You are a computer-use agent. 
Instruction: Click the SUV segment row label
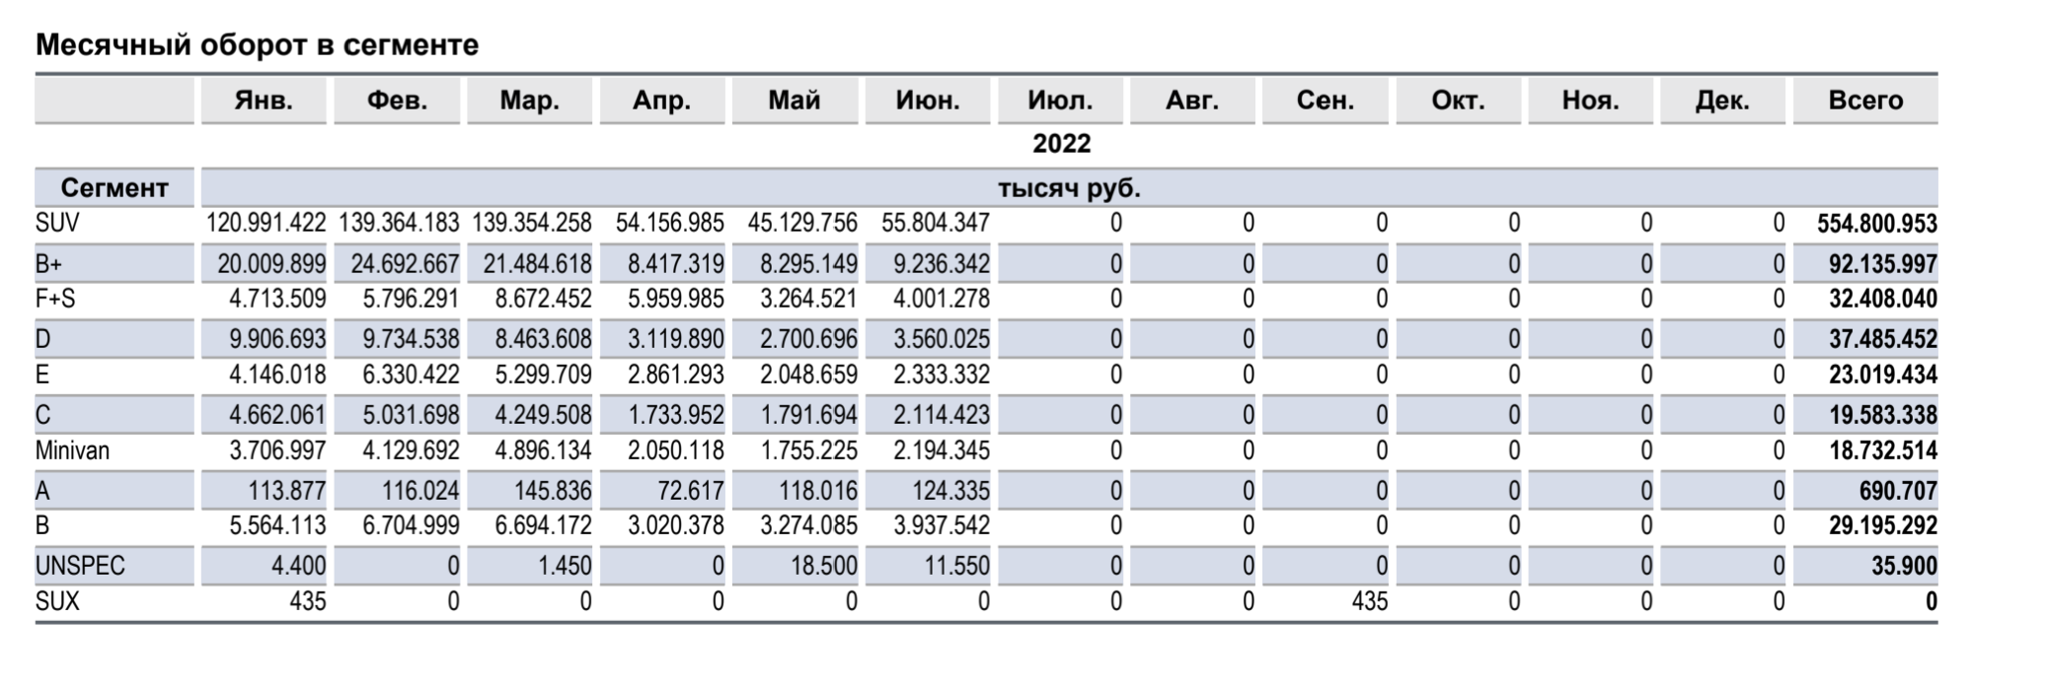[57, 224]
